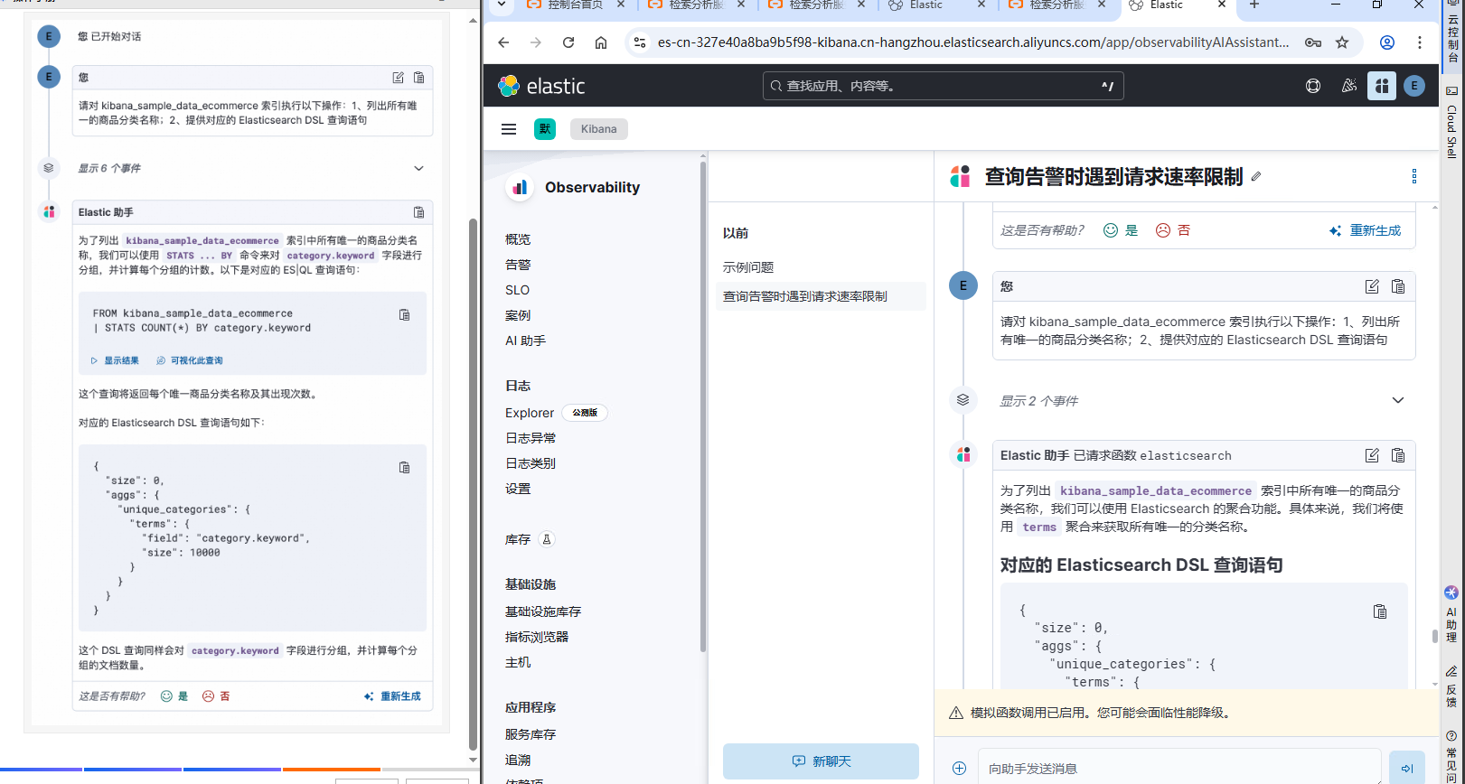Open AI 助理 from right edge bar
This screenshot has height=784, width=1465.
click(1451, 614)
